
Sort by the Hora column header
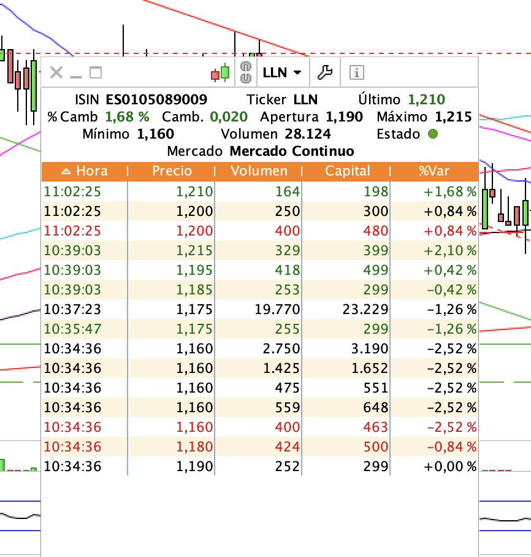pyautogui.click(x=85, y=171)
